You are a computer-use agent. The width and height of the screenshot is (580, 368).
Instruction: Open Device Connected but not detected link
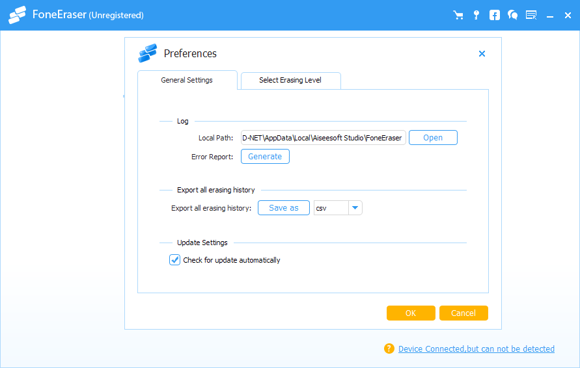(x=476, y=348)
